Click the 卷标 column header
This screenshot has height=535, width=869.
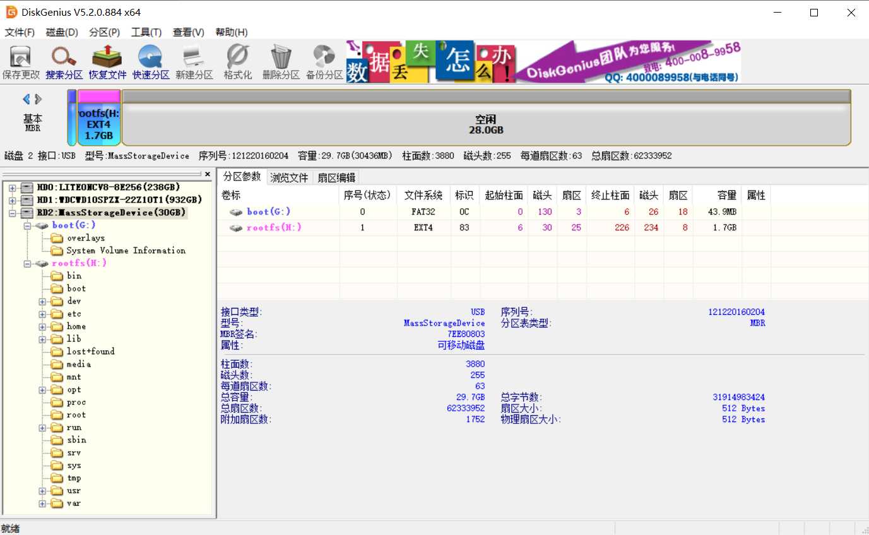pos(278,196)
